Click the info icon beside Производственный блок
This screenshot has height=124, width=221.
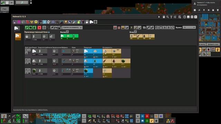click(x=49, y=32)
